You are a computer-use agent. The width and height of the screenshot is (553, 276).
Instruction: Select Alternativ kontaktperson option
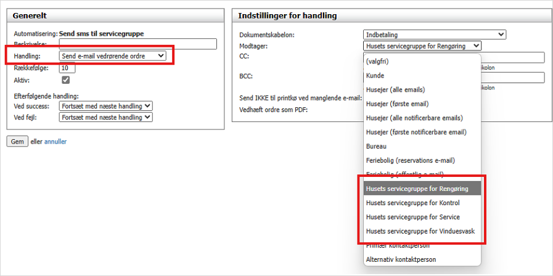click(422, 259)
